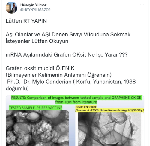Click the Dr. Mylo Canderian text

[47, 82]
